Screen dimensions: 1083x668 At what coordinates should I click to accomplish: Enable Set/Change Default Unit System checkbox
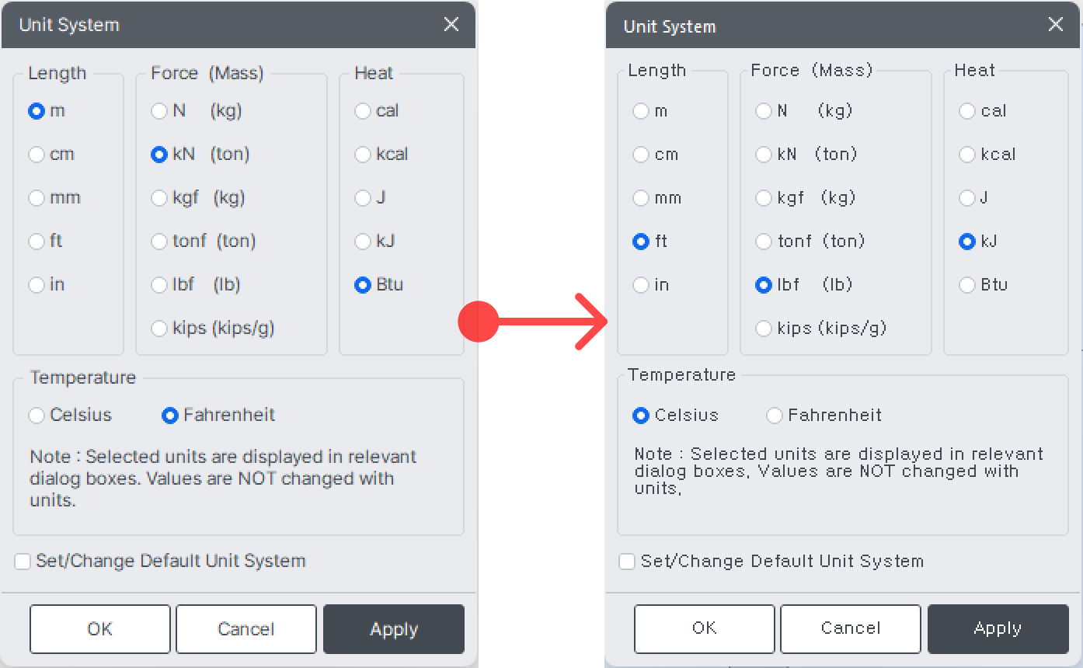point(23,561)
